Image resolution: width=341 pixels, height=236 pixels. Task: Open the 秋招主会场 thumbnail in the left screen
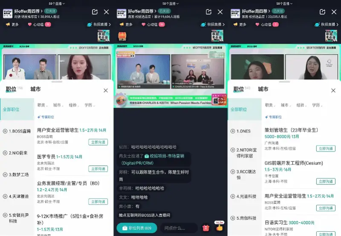click(x=104, y=35)
